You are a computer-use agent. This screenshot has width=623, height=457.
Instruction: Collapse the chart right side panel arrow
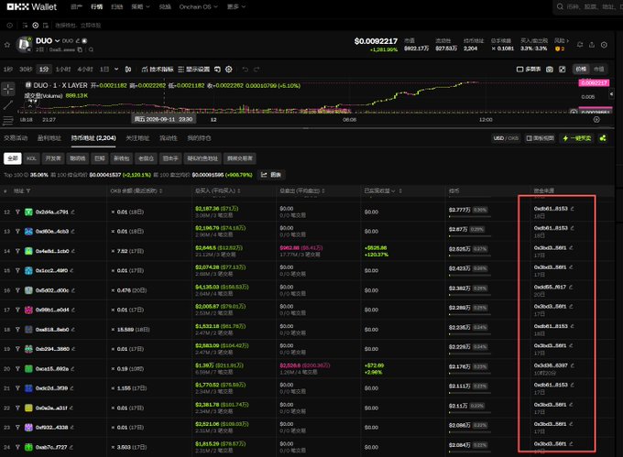point(611,94)
